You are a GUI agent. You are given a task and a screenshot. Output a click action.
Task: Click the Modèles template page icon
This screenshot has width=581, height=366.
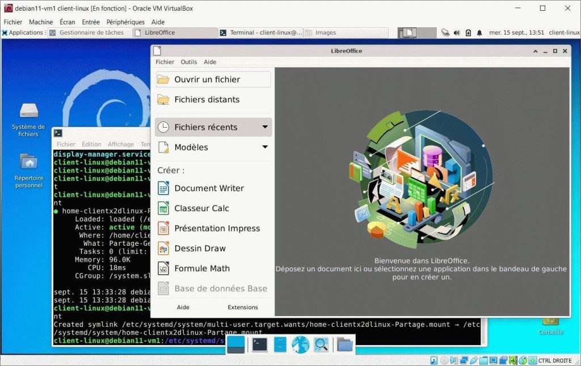[163, 147]
